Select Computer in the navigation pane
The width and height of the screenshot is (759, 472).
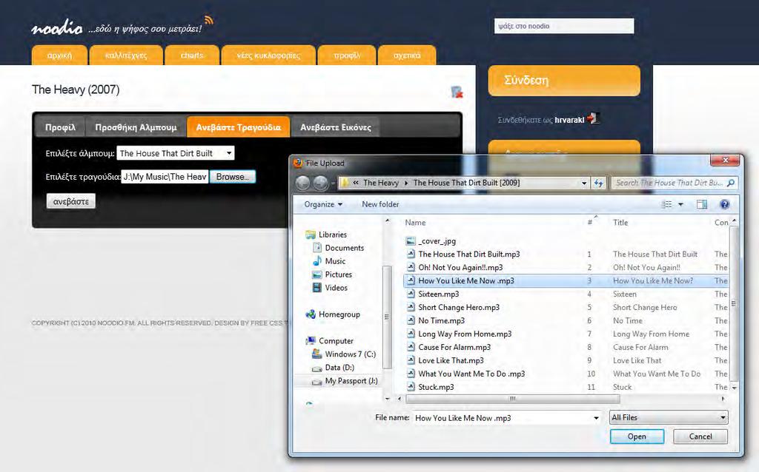coord(336,341)
